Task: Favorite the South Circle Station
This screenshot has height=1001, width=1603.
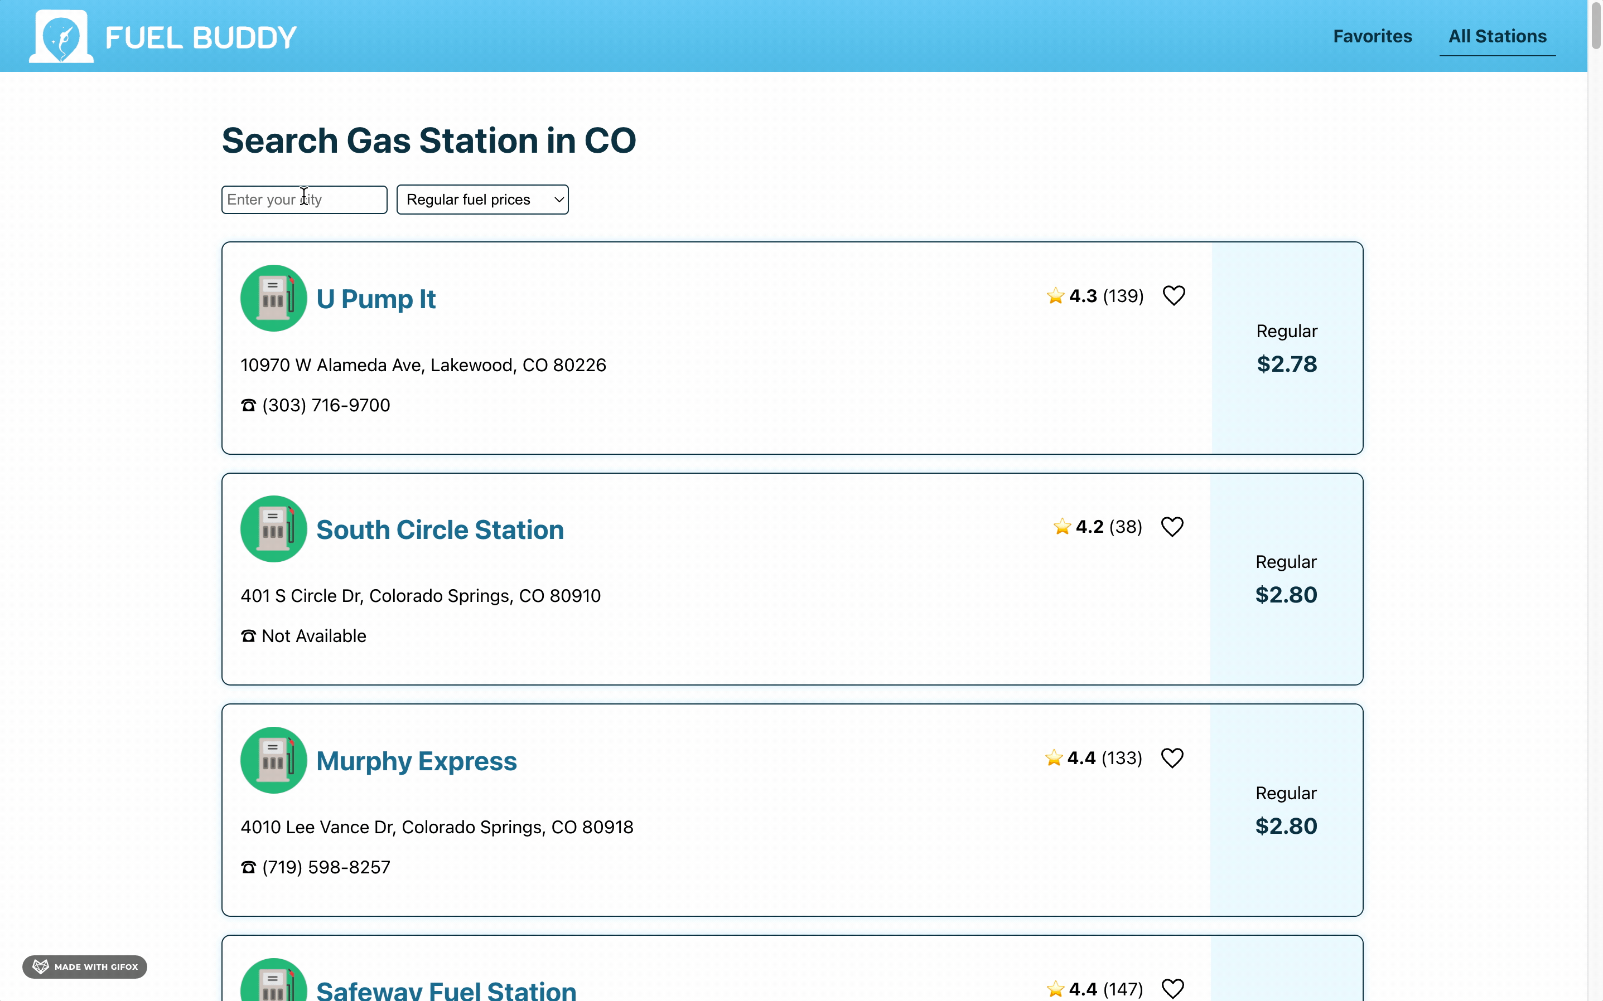Action: [1171, 526]
